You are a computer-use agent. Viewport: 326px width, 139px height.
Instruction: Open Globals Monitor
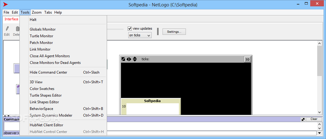click(x=63, y=29)
